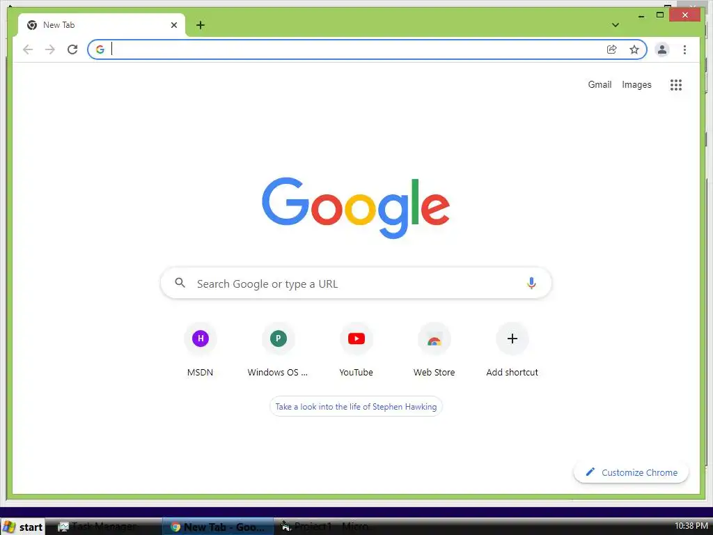This screenshot has width=713, height=535.
Task: Start voice search with the microphone icon
Action: [x=531, y=283]
